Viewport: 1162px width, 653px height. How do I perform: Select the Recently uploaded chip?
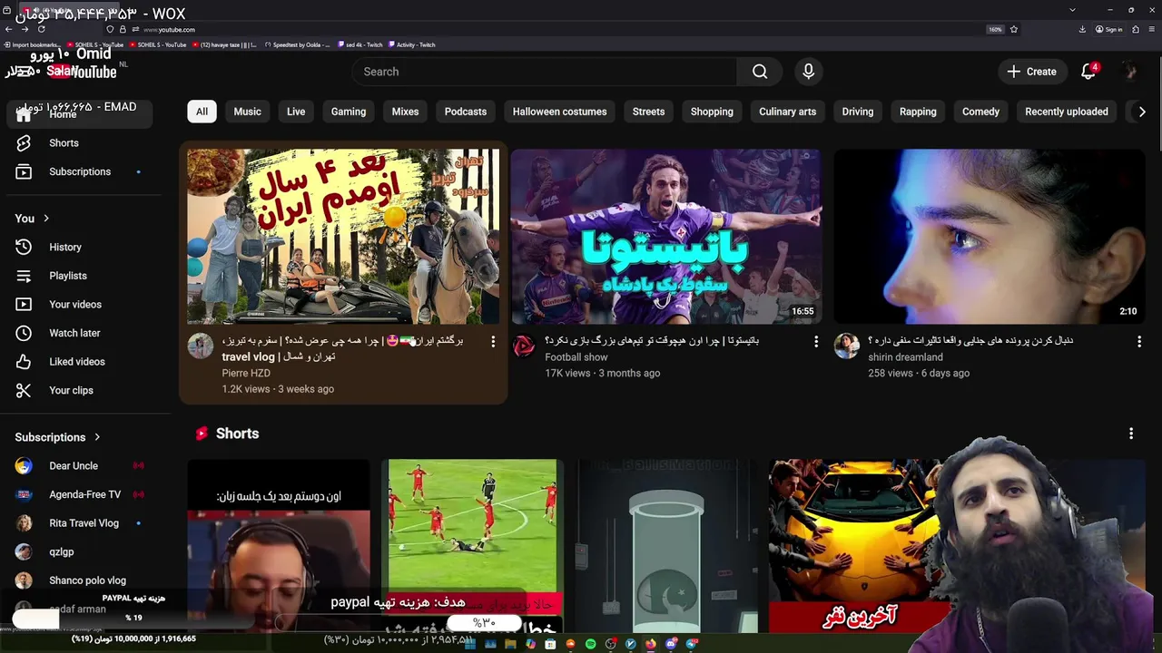point(1067,112)
